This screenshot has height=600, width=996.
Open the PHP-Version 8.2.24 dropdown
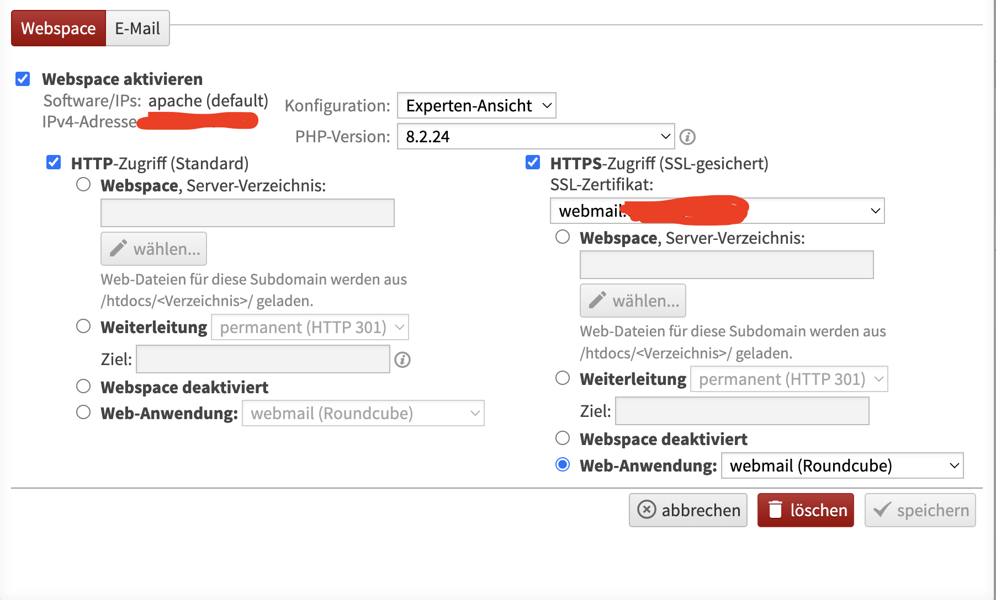coord(536,136)
